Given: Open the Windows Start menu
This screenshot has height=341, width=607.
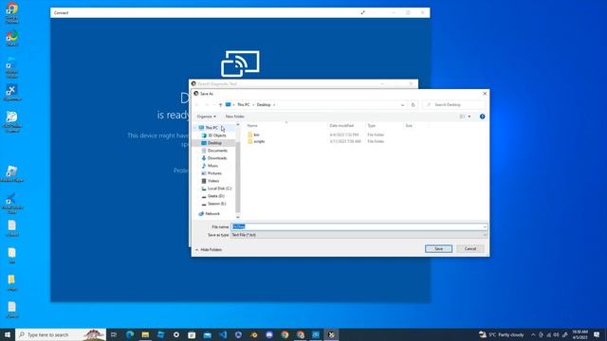Looking at the screenshot, I should point(8,334).
